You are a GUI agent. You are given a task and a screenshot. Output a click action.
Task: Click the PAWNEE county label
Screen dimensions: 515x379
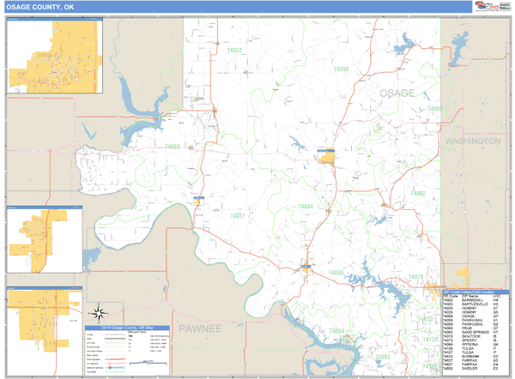click(198, 328)
